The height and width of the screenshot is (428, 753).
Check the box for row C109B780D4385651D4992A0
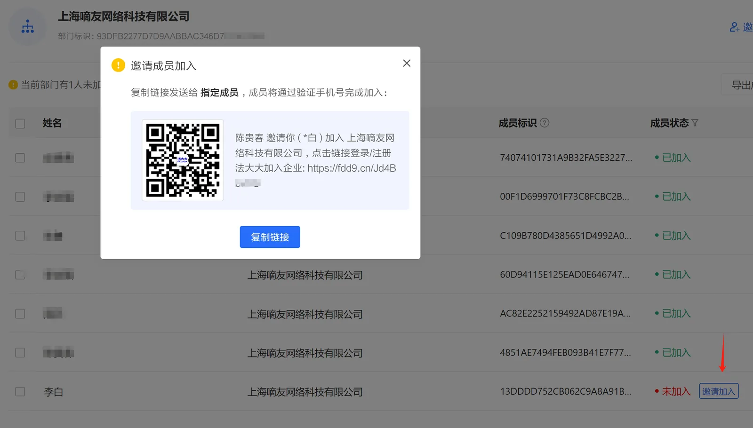click(x=20, y=236)
